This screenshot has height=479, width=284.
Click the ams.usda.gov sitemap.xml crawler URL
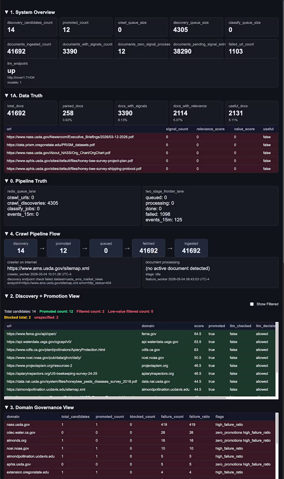[x=48, y=268]
